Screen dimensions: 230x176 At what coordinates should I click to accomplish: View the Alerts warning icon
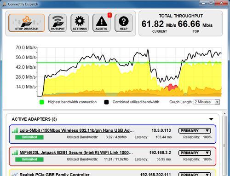pos(101,23)
